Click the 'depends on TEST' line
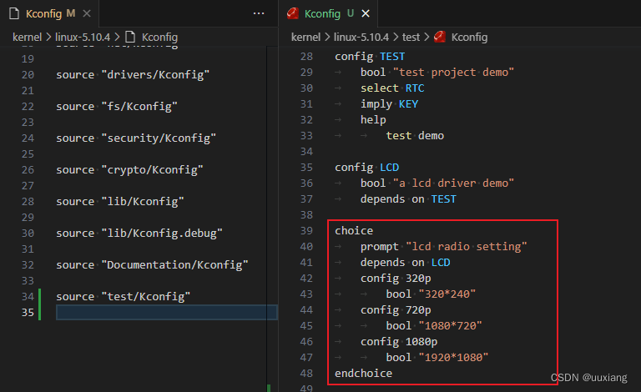Viewport: 641px width, 392px height. coord(408,199)
